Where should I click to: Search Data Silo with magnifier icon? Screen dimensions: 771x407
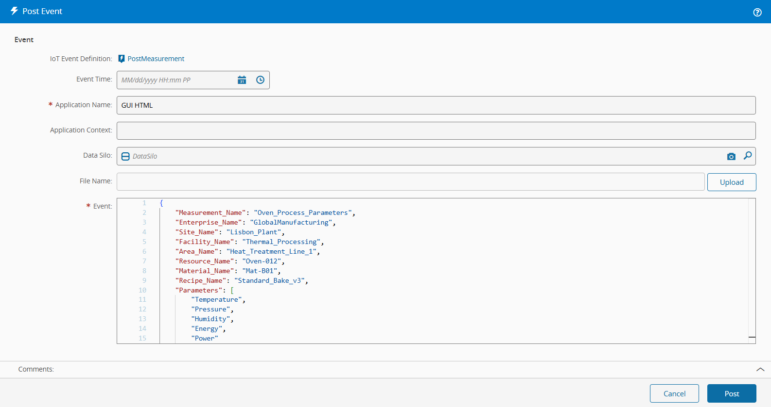point(748,156)
